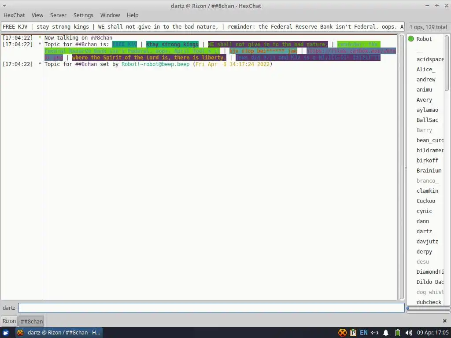451x338 pixels.
Task: Open the volume speaker icon
Action: 408,333
